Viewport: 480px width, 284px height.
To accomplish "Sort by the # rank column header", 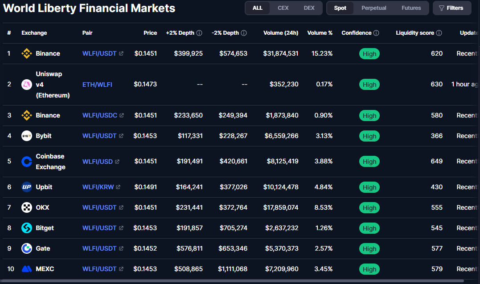I will (x=9, y=33).
